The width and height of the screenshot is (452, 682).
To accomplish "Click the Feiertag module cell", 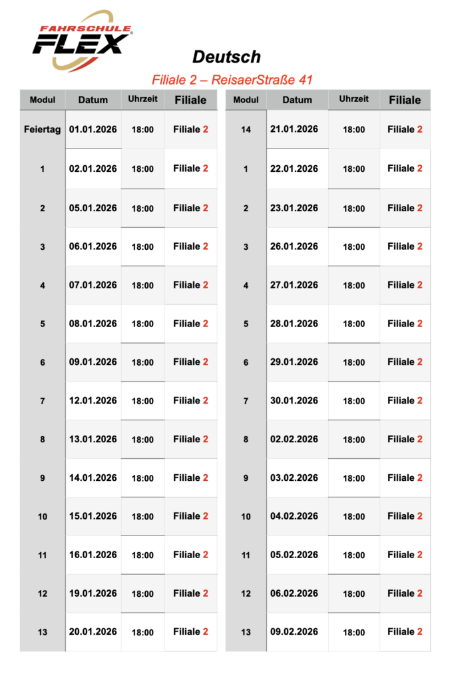I will click(x=43, y=129).
